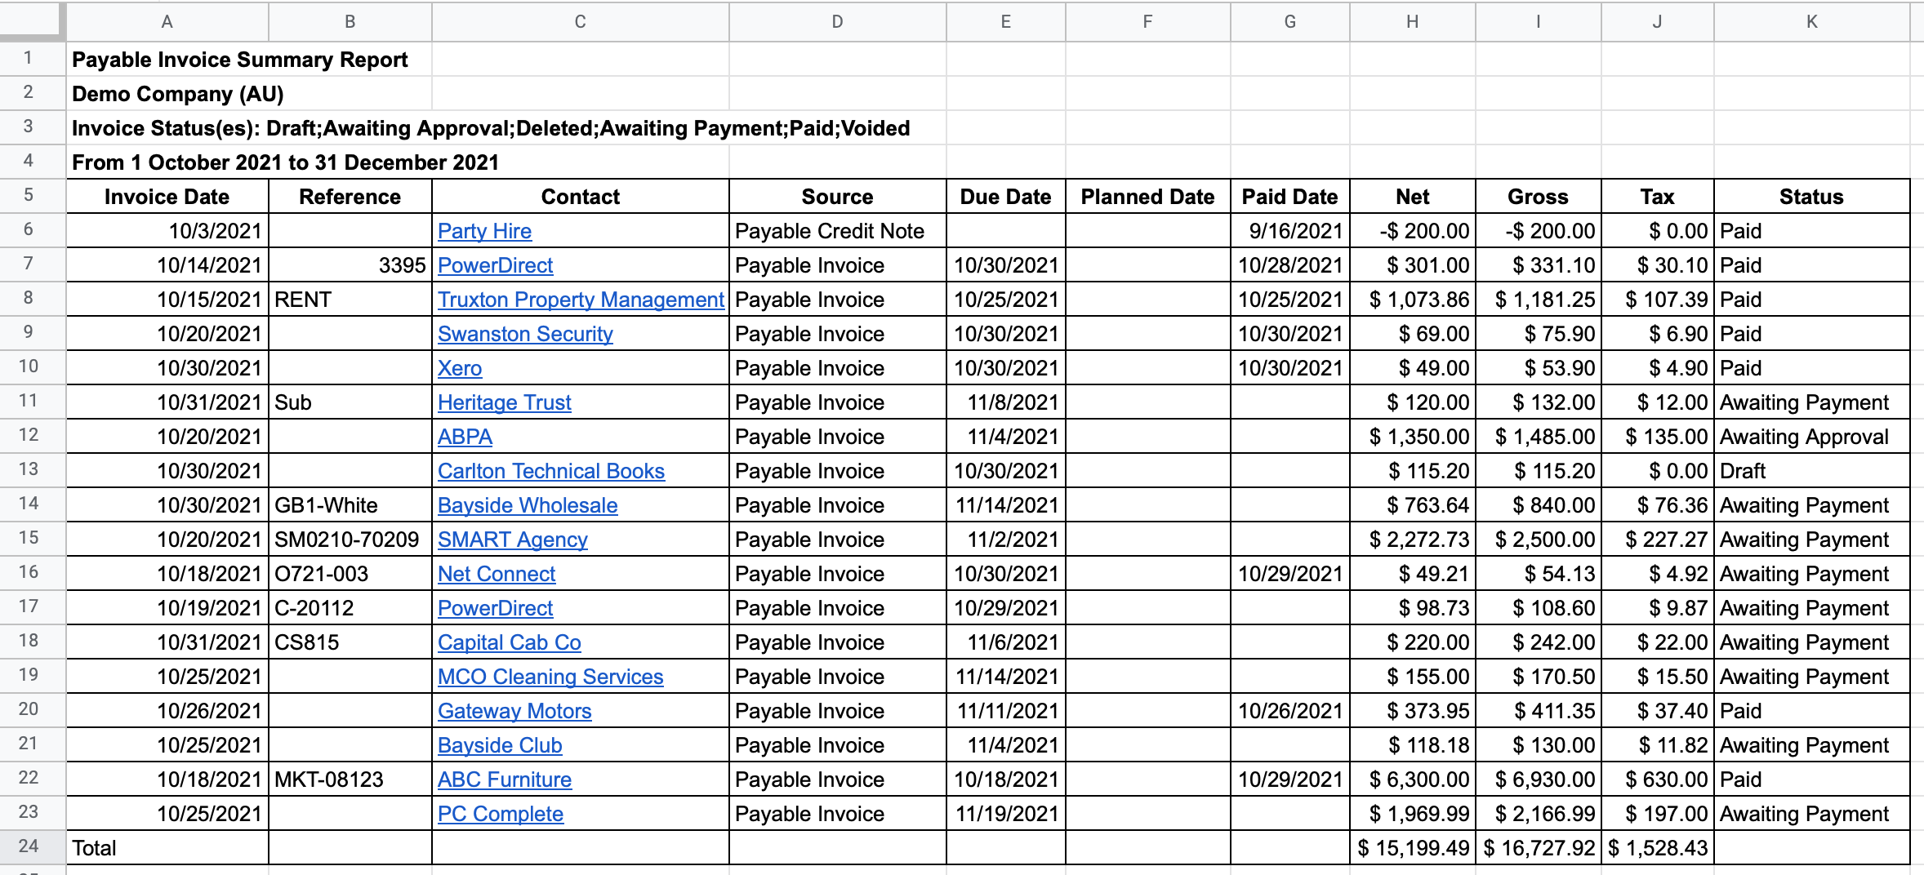The width and height of the screenshot is (1924, 875).
Task: Click the ABPA contact link
Action: tap(465, 437)
